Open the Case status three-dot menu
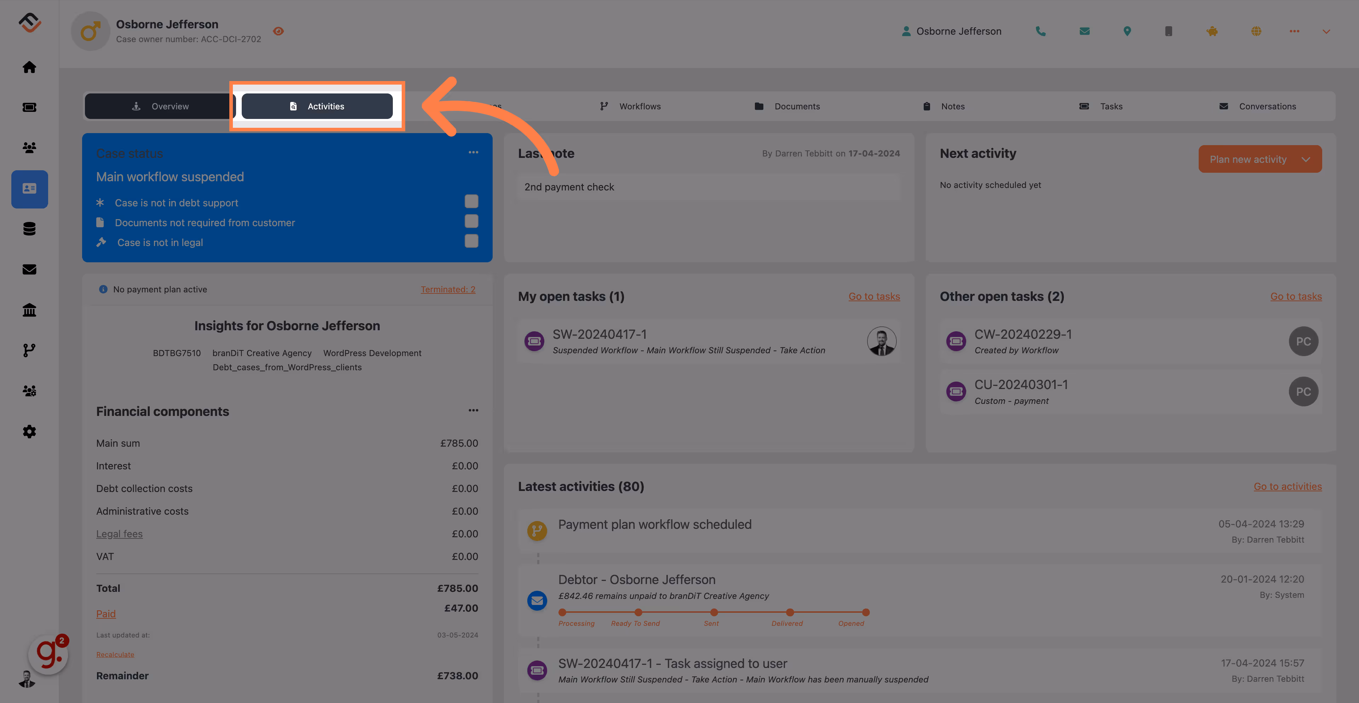The image size is (1359, 703). pyautogui.click(x=473, y=153)
